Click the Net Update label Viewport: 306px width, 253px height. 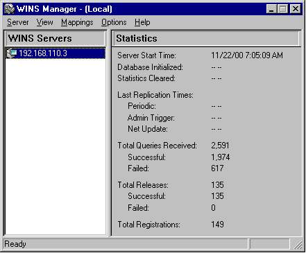[x=148, y=129]
